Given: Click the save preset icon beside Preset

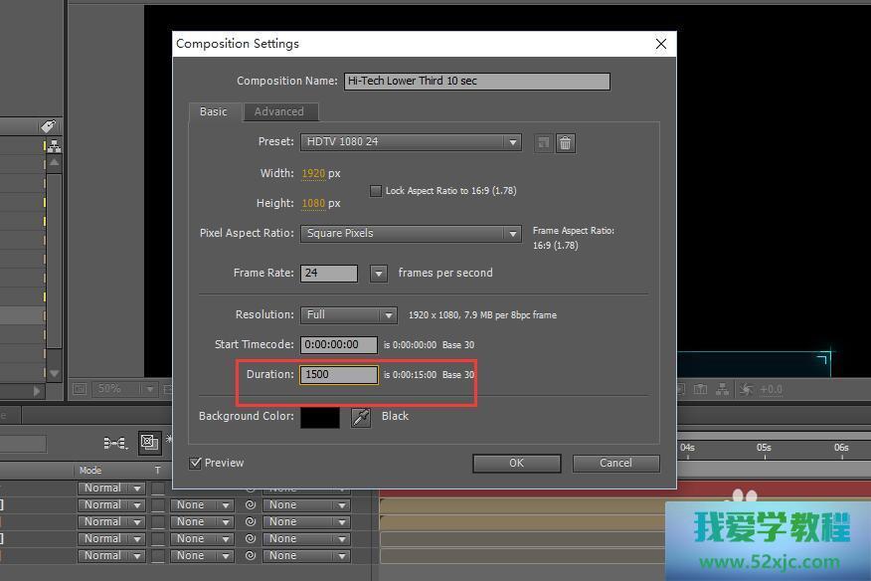Looking at the screenshot, I should click(x=543, y=143).
